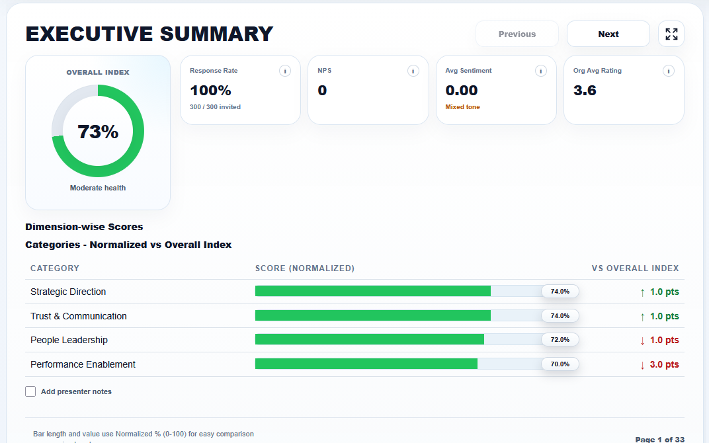Click the green up arrow for Strategic Direction
Screen dimensions: 709x443
pyautogui.click(x=643, y=292)
